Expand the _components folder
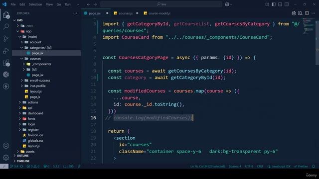This screenshot has height=179, width=319. 24,64
